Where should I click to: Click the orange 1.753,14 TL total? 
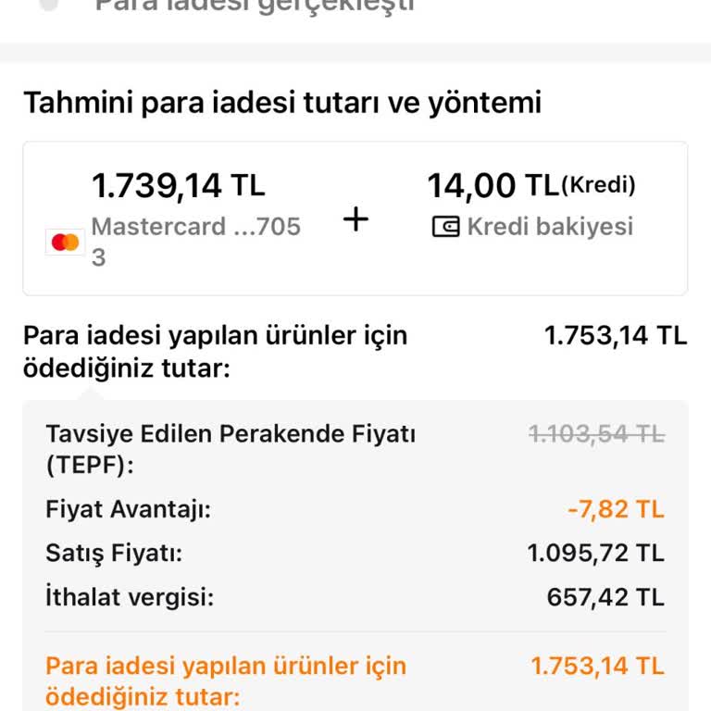(597, 666)
